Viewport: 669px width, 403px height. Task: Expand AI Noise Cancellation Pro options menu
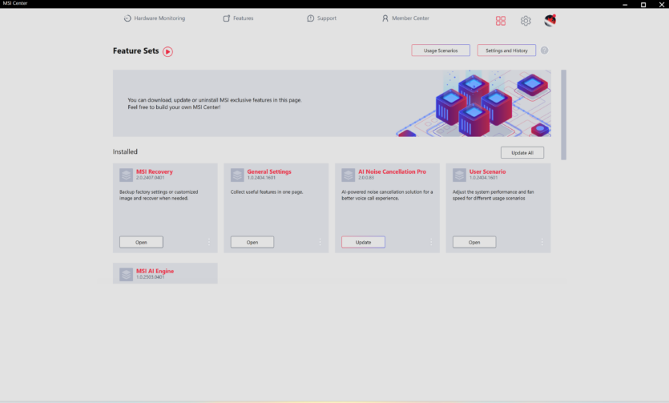click(x=431, y=242)
